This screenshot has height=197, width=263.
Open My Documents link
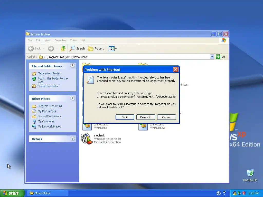pos(47,111)
